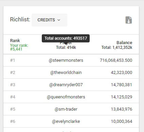Download the richlist file icon
This screenshot has width=144, height=132.
(x=129, y=20)
